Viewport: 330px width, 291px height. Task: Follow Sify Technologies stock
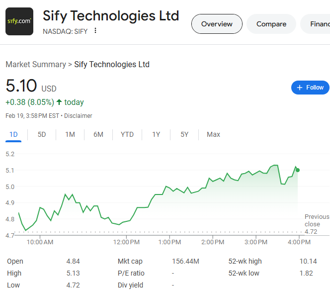[310, 88]
